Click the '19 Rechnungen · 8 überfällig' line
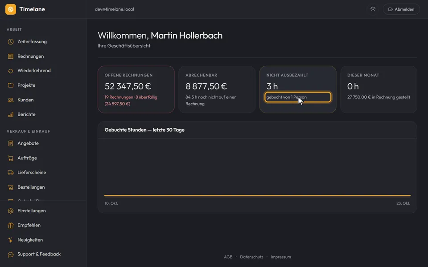This screenshot has width=428, height=267. tap(131, 97)
